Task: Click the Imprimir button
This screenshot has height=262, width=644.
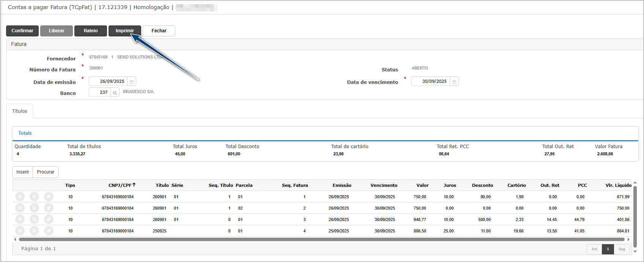Action: click(x=125, y=31)
